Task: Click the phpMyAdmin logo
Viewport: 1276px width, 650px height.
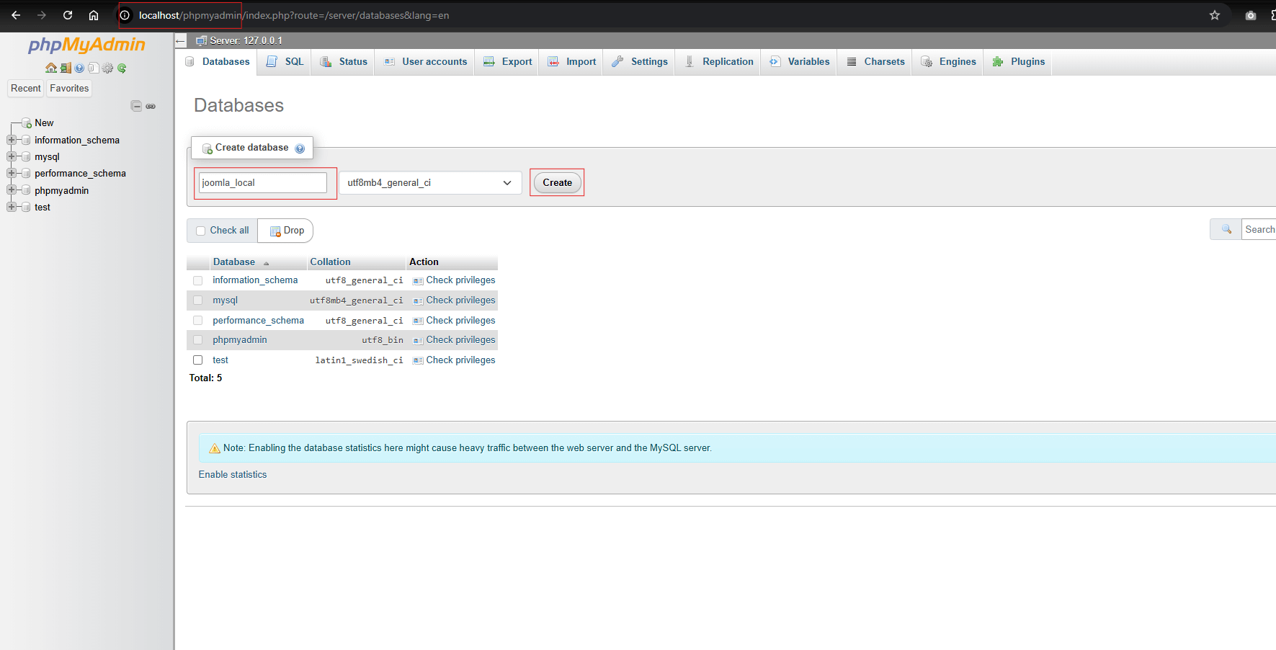Action: [x=85, y=45]
